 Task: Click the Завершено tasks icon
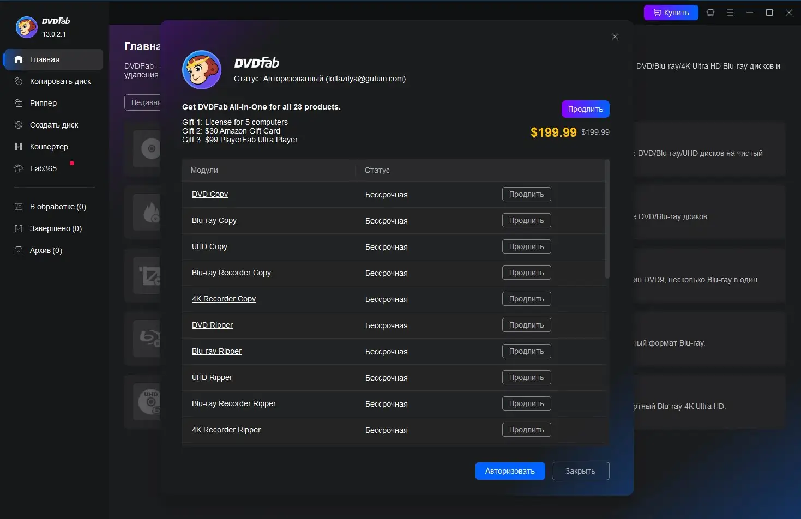tap(19, 228)
